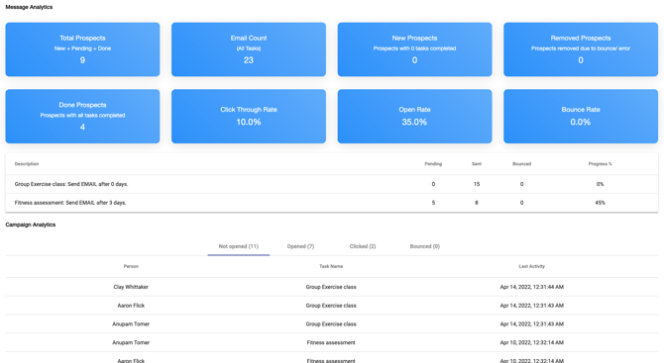The width and height of the screenshot is (664, 363).
Task: Select the Bounce Rate card
Action: 581,116
